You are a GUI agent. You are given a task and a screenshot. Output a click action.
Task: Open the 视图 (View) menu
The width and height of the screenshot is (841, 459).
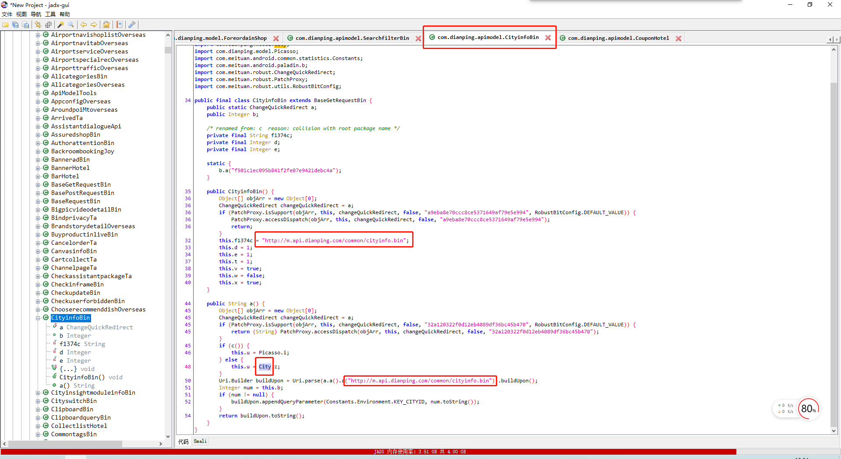pyautogui.click(x=21, y=14)
